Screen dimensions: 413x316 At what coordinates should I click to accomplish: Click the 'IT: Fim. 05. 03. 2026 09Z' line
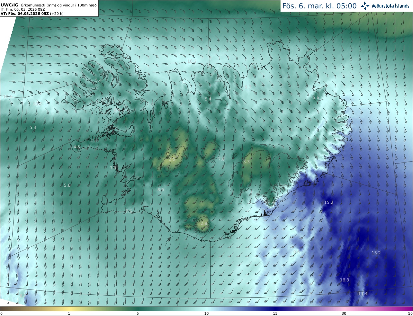click(23, 9)
